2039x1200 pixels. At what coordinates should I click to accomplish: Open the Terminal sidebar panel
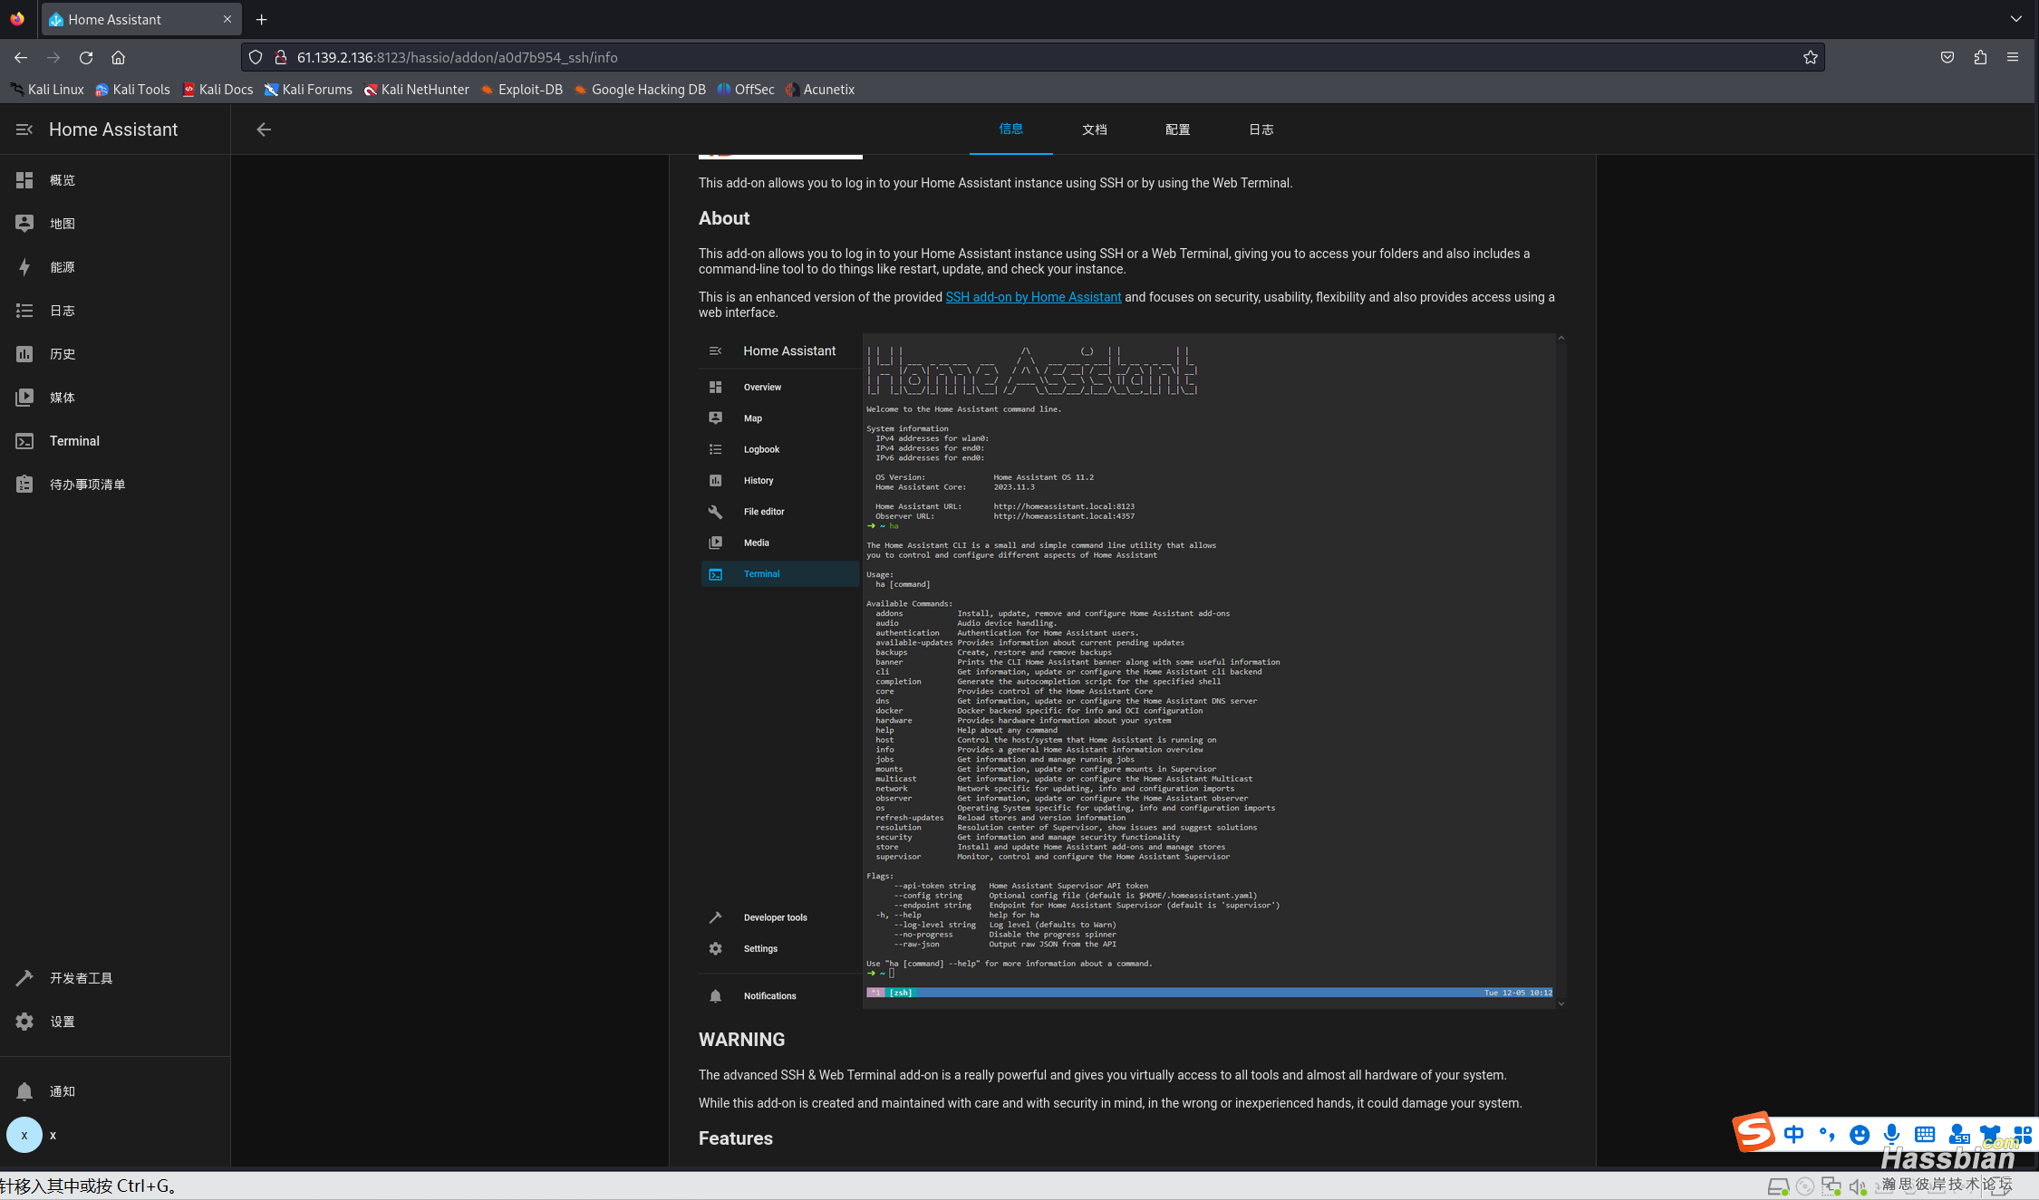point(115,441)
